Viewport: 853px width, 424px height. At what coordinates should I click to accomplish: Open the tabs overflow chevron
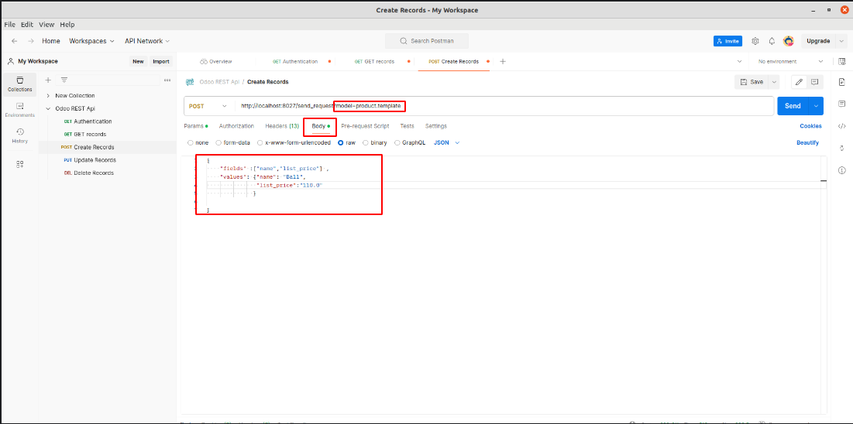[x=739, y=61]
